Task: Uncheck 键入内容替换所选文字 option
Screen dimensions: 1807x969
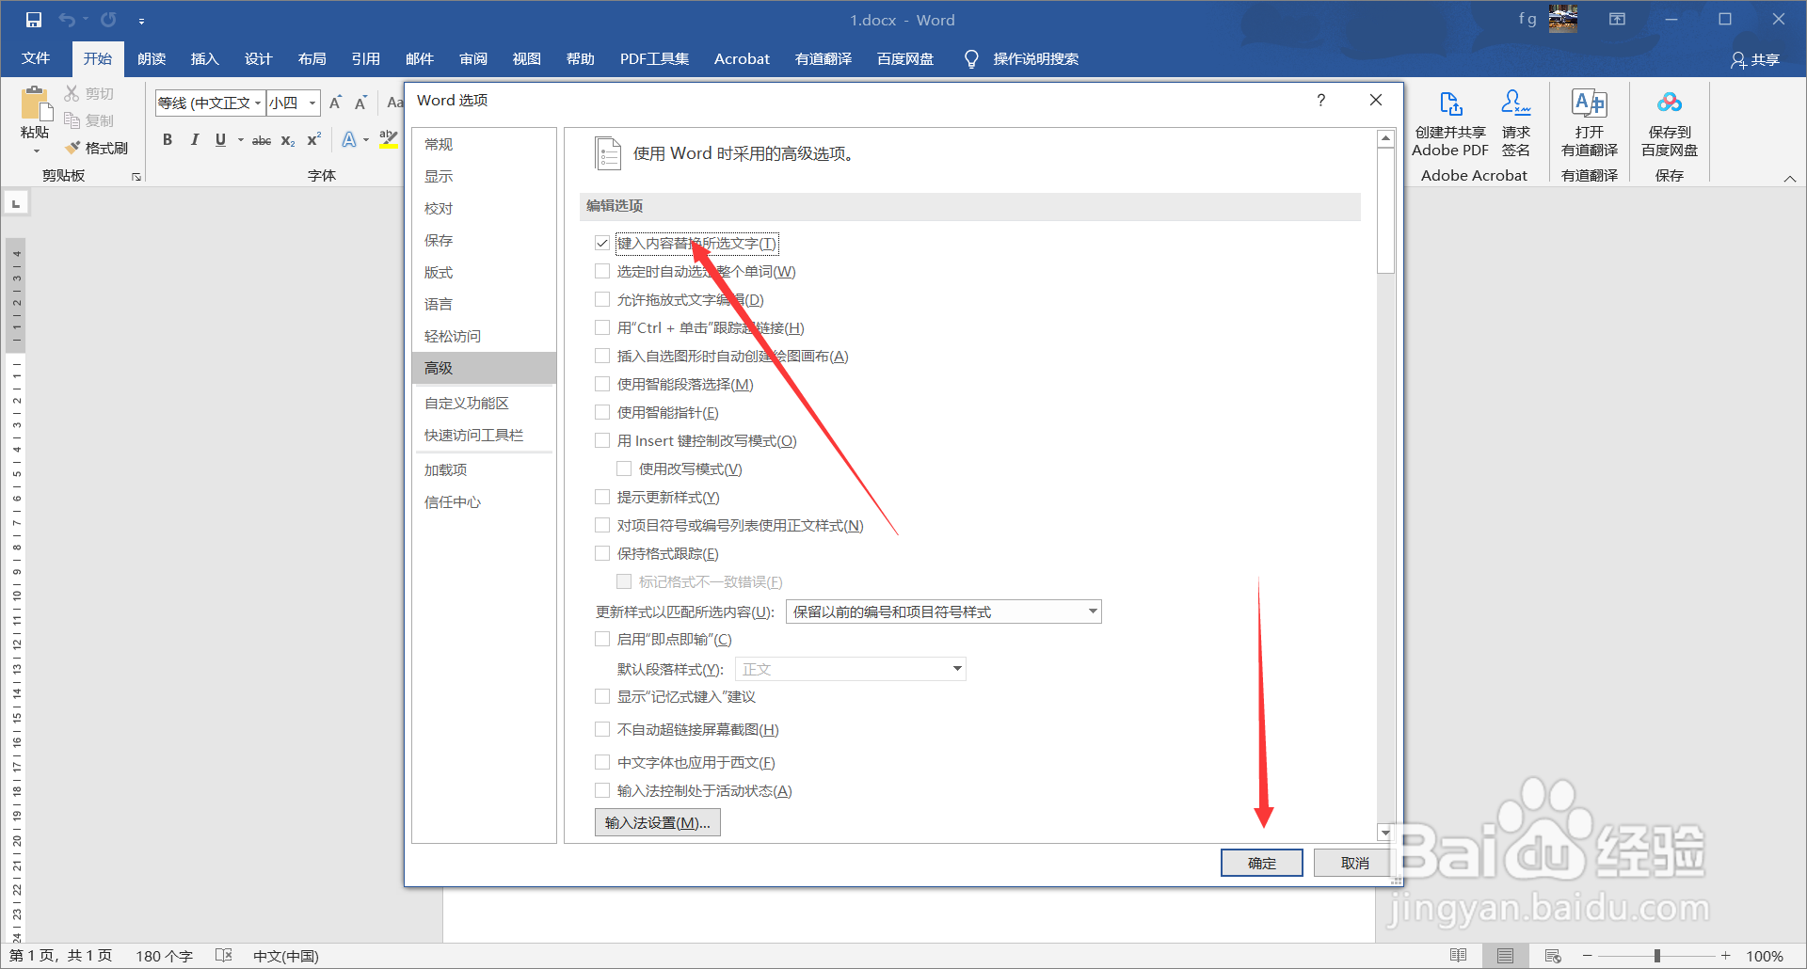Action: 602,243
